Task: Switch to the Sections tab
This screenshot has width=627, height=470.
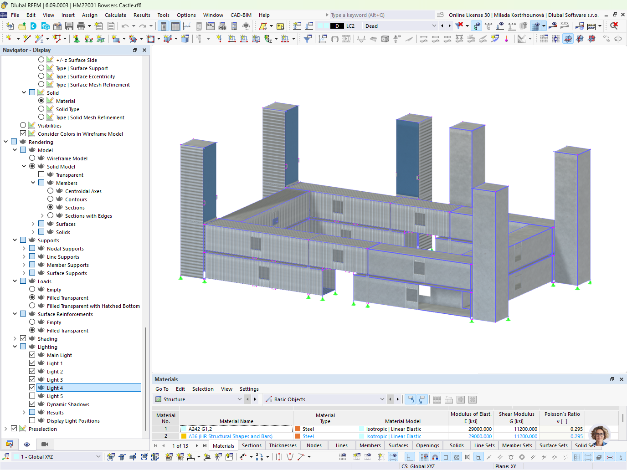Action: (252, 445)
